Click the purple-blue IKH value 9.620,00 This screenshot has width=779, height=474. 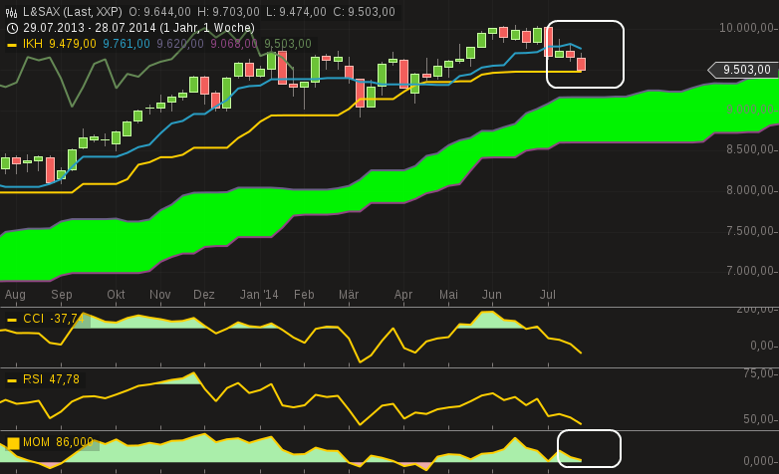(x=180, y=44)
